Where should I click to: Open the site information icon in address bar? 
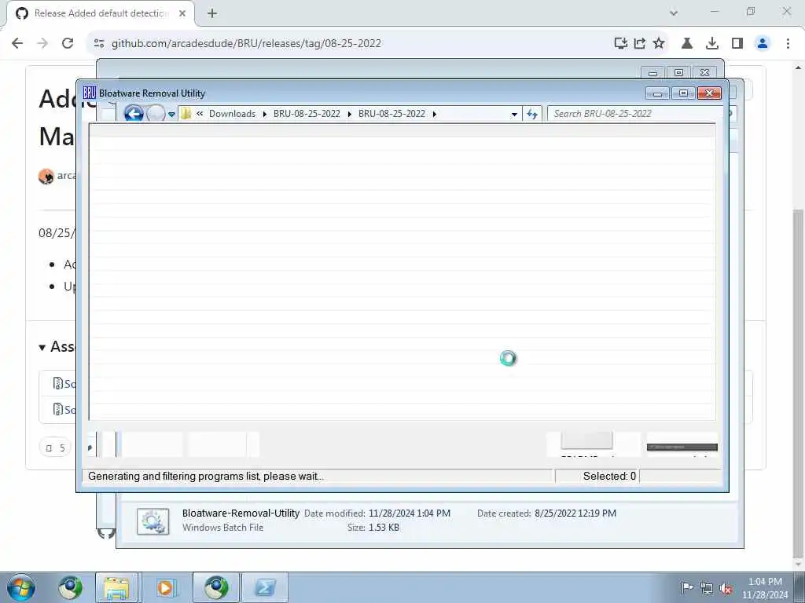[x=99, y=44]
